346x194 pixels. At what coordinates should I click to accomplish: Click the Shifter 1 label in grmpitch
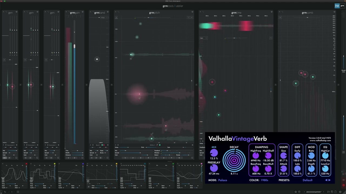pyautogui.click(x=152, y=145)
